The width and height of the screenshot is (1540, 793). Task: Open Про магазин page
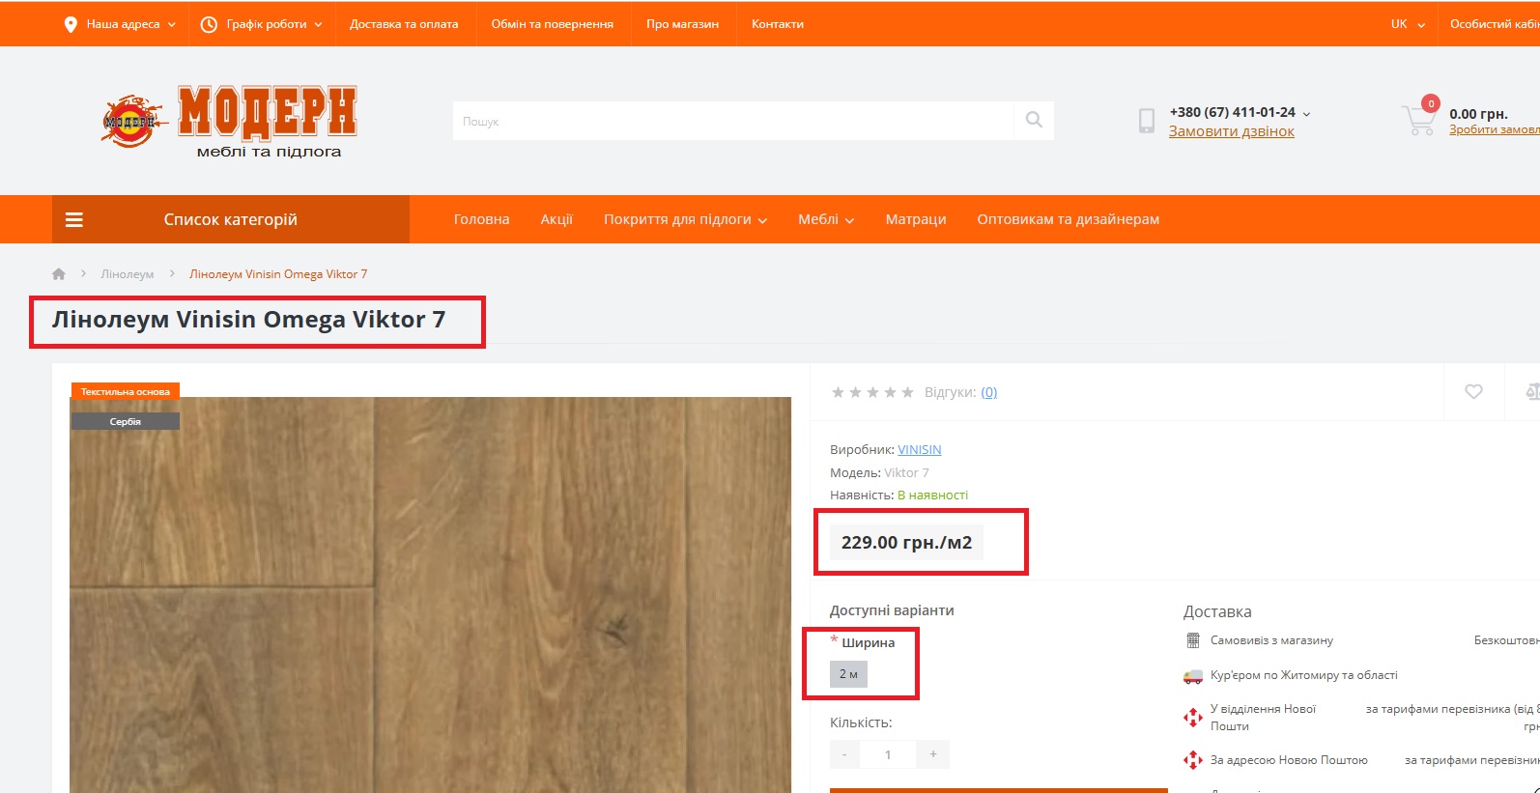tap(683, 24)
